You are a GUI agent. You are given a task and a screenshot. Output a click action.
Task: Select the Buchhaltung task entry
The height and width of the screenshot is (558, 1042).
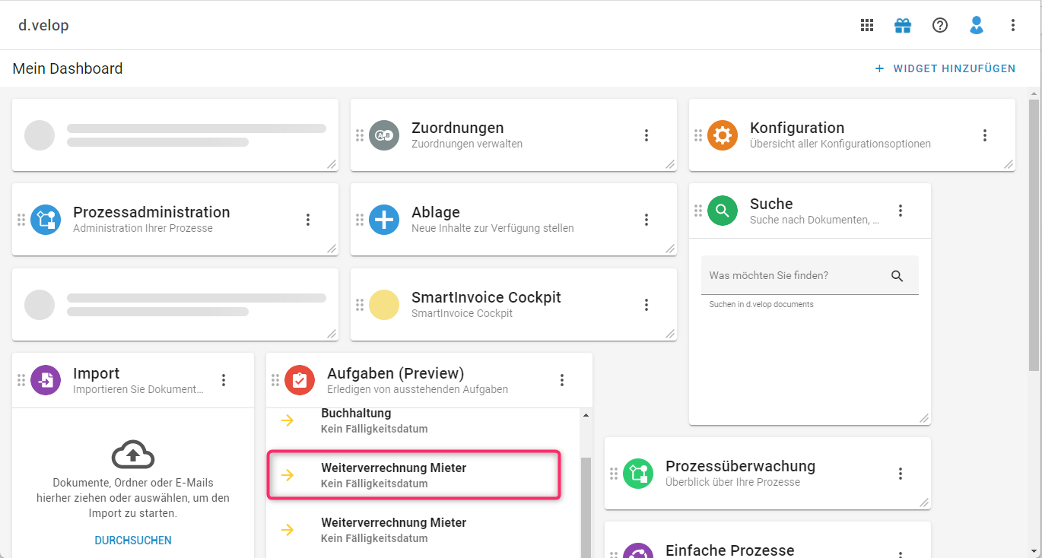(x=414, y=420)
